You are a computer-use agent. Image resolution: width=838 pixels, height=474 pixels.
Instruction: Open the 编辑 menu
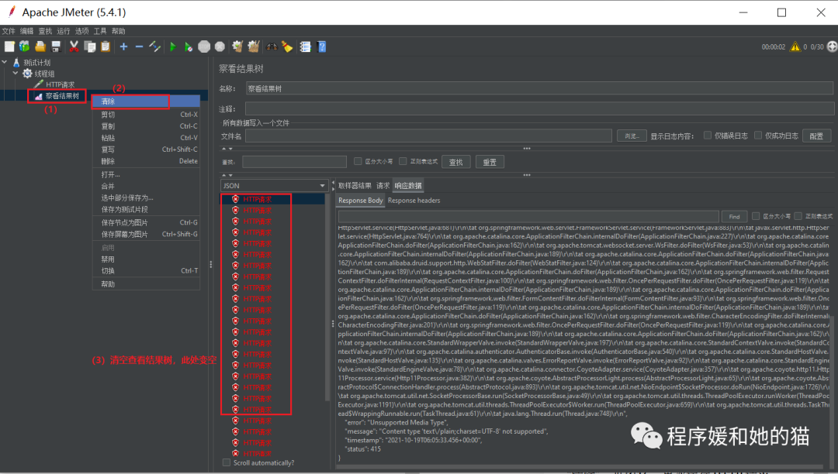pos(26,31)
